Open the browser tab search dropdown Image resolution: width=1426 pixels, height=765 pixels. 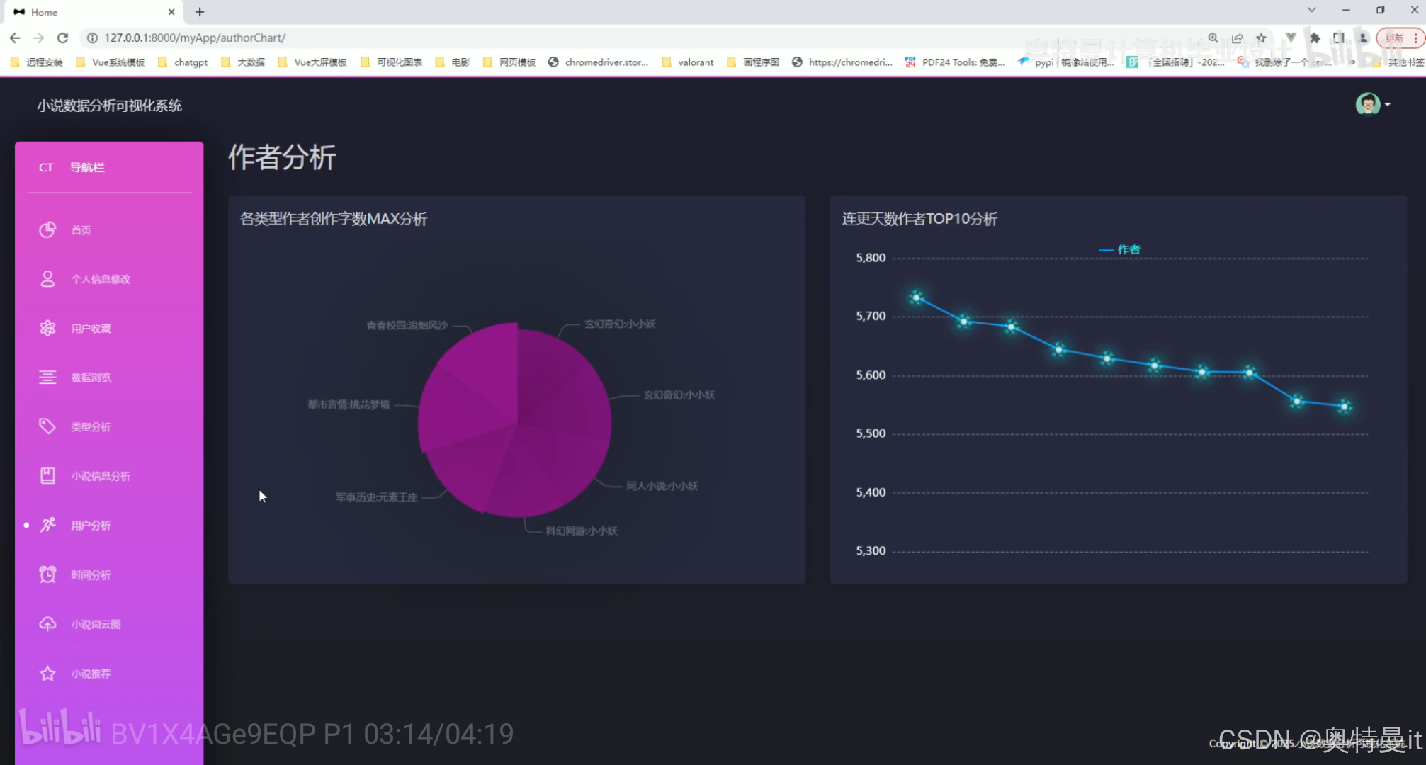pos(1312,11)
